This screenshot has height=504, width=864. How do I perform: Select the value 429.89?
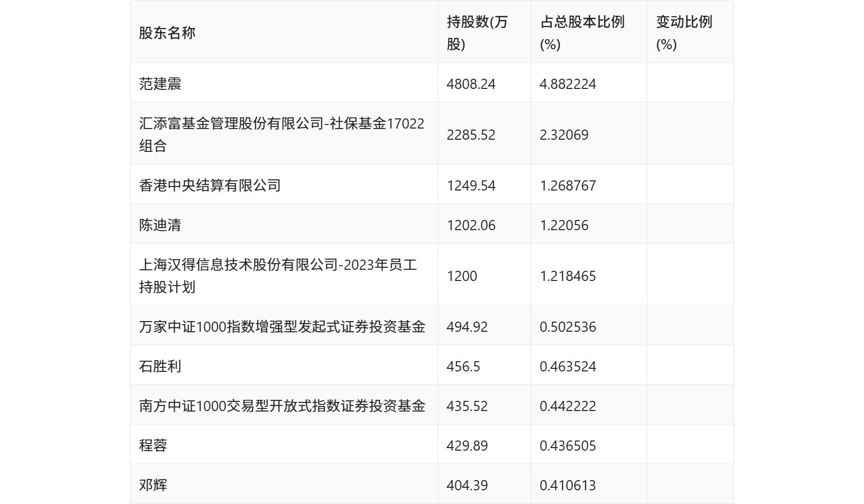[467, 446]
